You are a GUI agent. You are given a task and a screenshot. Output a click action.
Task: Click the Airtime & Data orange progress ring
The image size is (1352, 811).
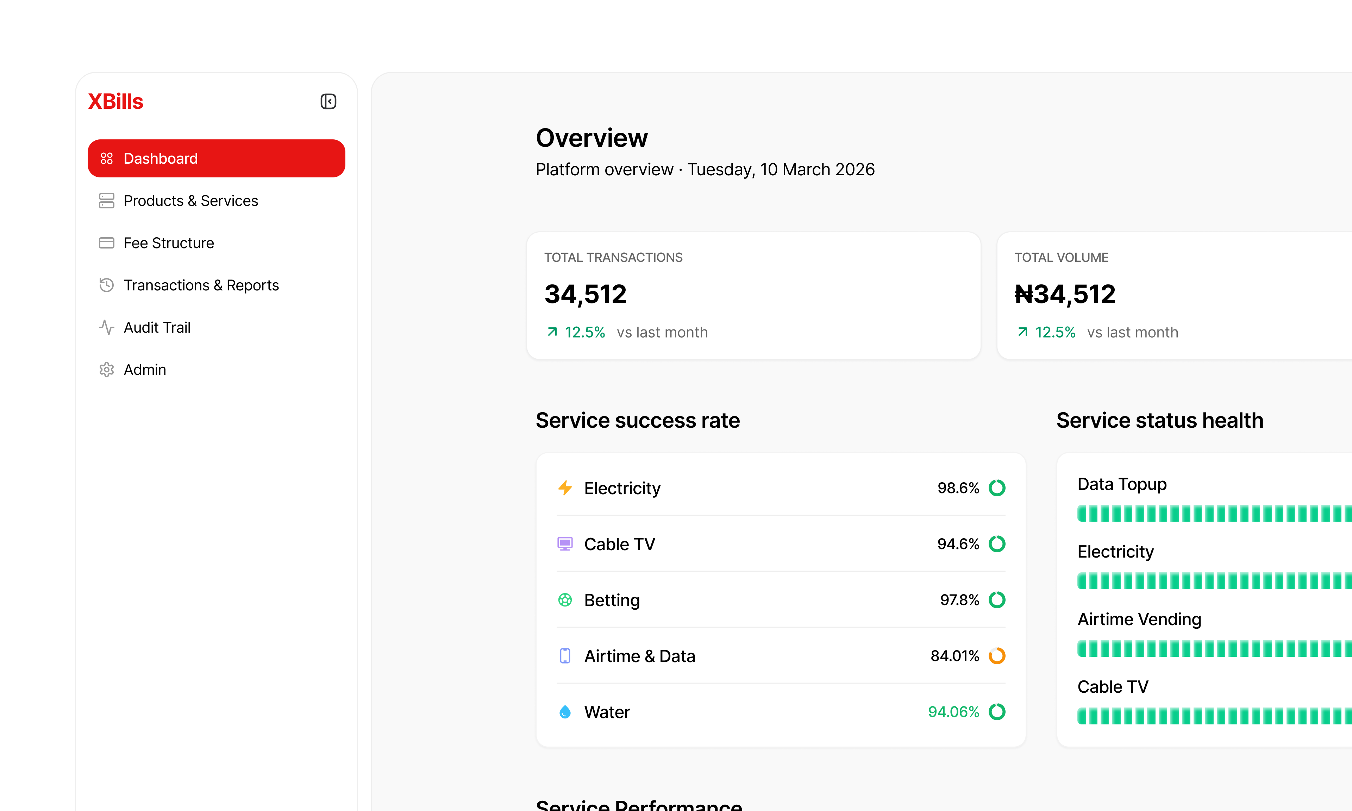997,656
